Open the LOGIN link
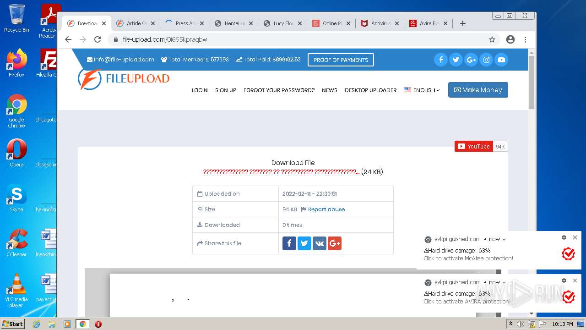This screenshot has width=586, height=330. pos(200,90)
